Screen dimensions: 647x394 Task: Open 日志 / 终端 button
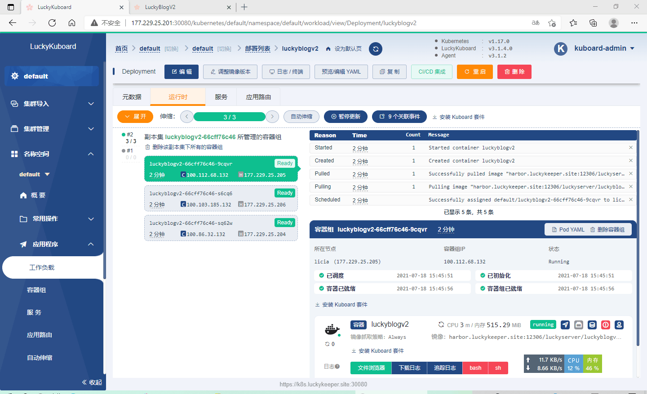[286, 72]
